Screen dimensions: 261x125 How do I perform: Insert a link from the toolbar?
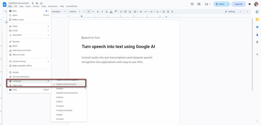coord(121,12)
